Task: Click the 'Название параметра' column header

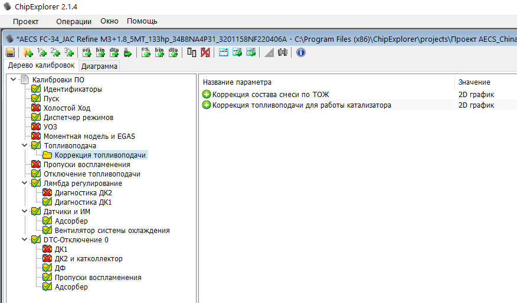Action: 237,82
